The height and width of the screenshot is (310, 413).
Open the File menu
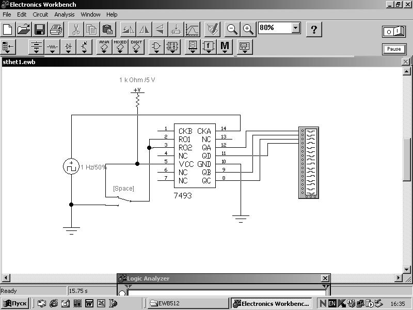tap(7, 14)
